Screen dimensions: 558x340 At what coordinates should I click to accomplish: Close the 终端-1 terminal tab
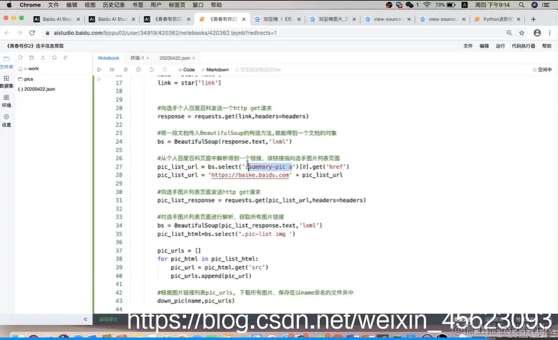point(148,58)
